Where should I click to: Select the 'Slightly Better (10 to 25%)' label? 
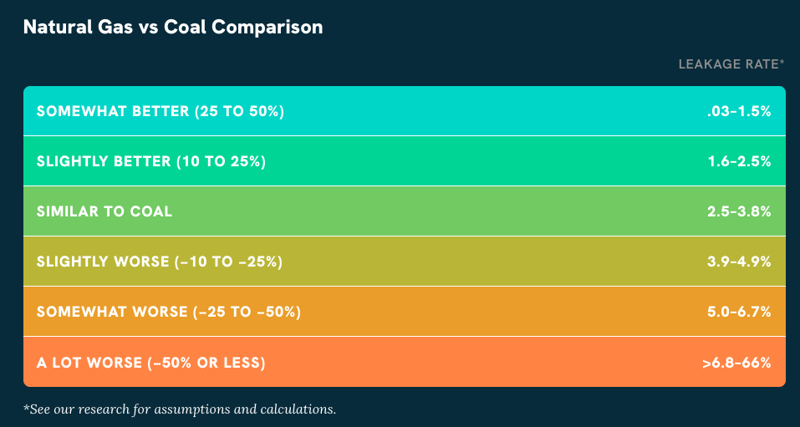tap(151, 161)
